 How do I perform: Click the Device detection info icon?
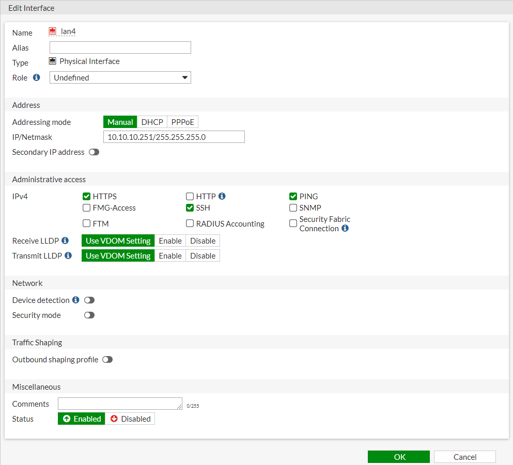coord(76,300)
